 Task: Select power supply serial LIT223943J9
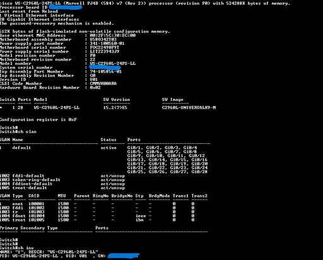[x=105, y=51]
